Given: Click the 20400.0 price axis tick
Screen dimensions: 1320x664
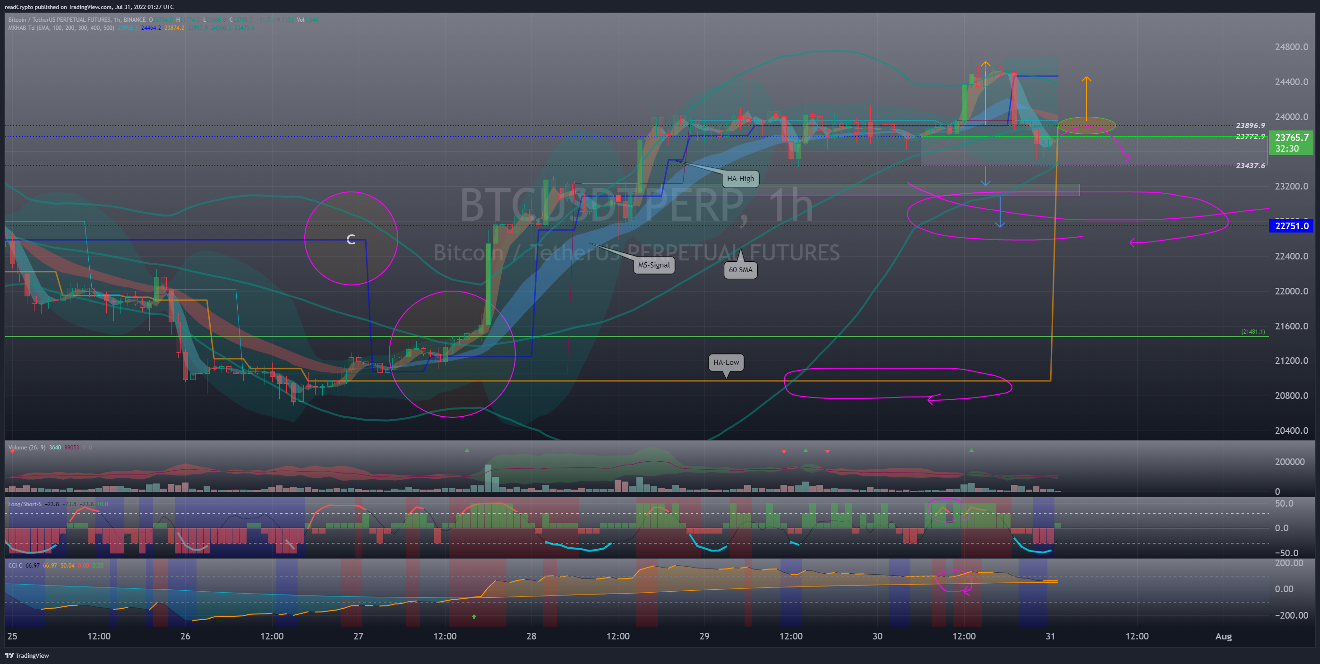Looking at the screenshot, I should click(1291, 430).
